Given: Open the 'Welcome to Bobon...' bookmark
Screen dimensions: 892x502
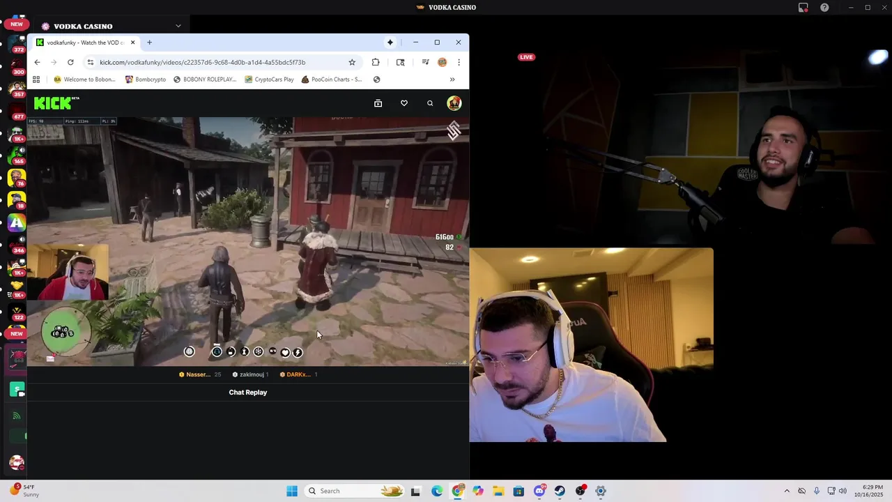Looking at the screenshot, I should [84, 79].
